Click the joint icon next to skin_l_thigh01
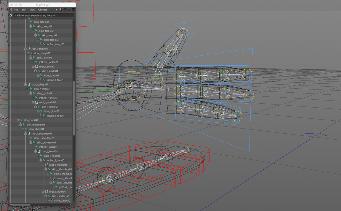 click(31, 53)
